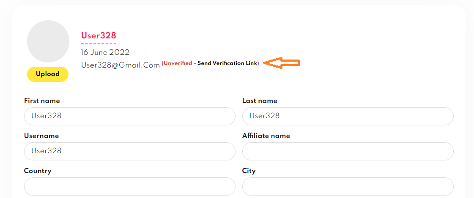This screenshot has height=198, width=474.
Task: Focus the First name input field
Action: (x=130, y=116)
